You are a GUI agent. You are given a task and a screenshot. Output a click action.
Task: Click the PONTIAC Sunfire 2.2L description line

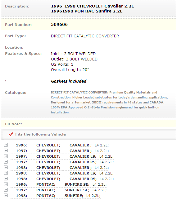click(x=87, y=11)
